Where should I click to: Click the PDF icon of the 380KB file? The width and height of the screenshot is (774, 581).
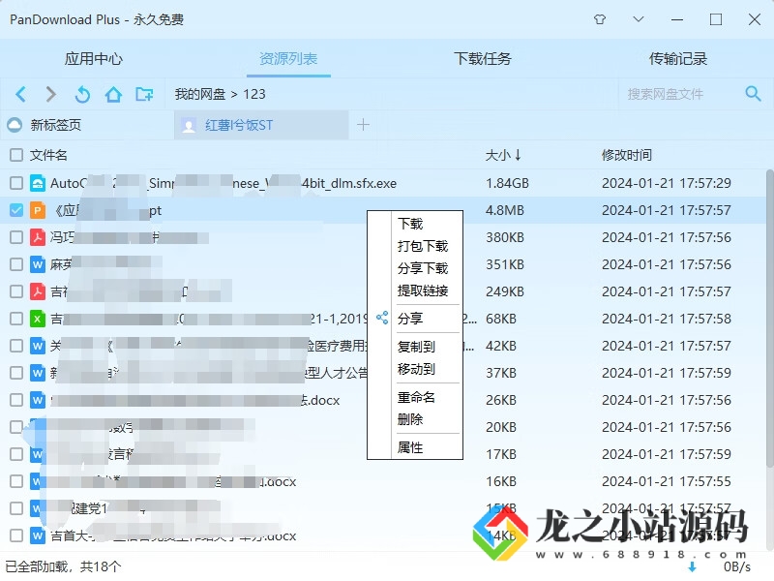click(x=38, y=237)
